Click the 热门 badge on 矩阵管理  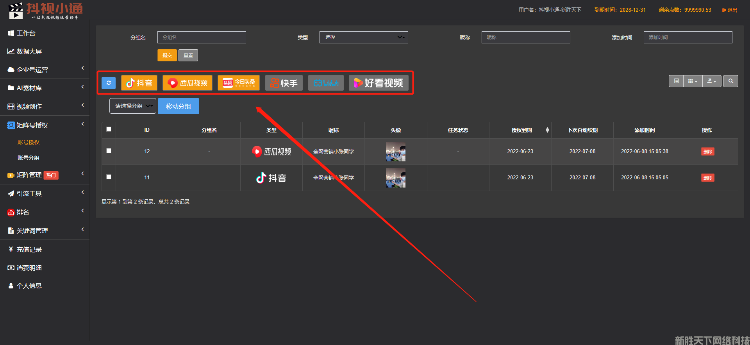[51, 175]
